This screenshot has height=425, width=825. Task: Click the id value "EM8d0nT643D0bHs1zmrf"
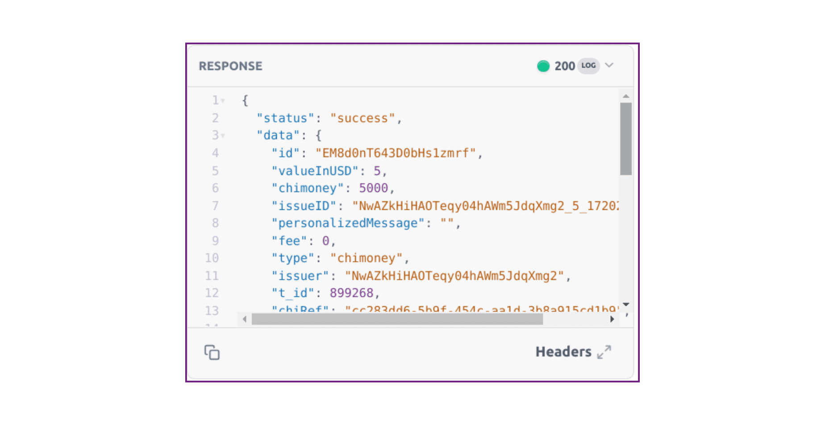point(396,153)
